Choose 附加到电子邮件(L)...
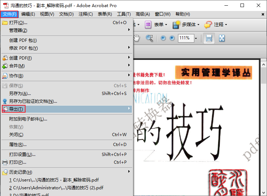The image size is (267, 196). (x=67, y=119)
